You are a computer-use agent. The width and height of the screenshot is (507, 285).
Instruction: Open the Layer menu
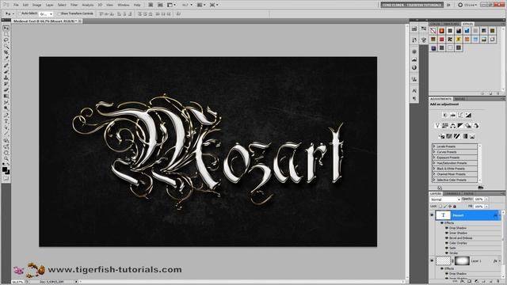[49, 5]
